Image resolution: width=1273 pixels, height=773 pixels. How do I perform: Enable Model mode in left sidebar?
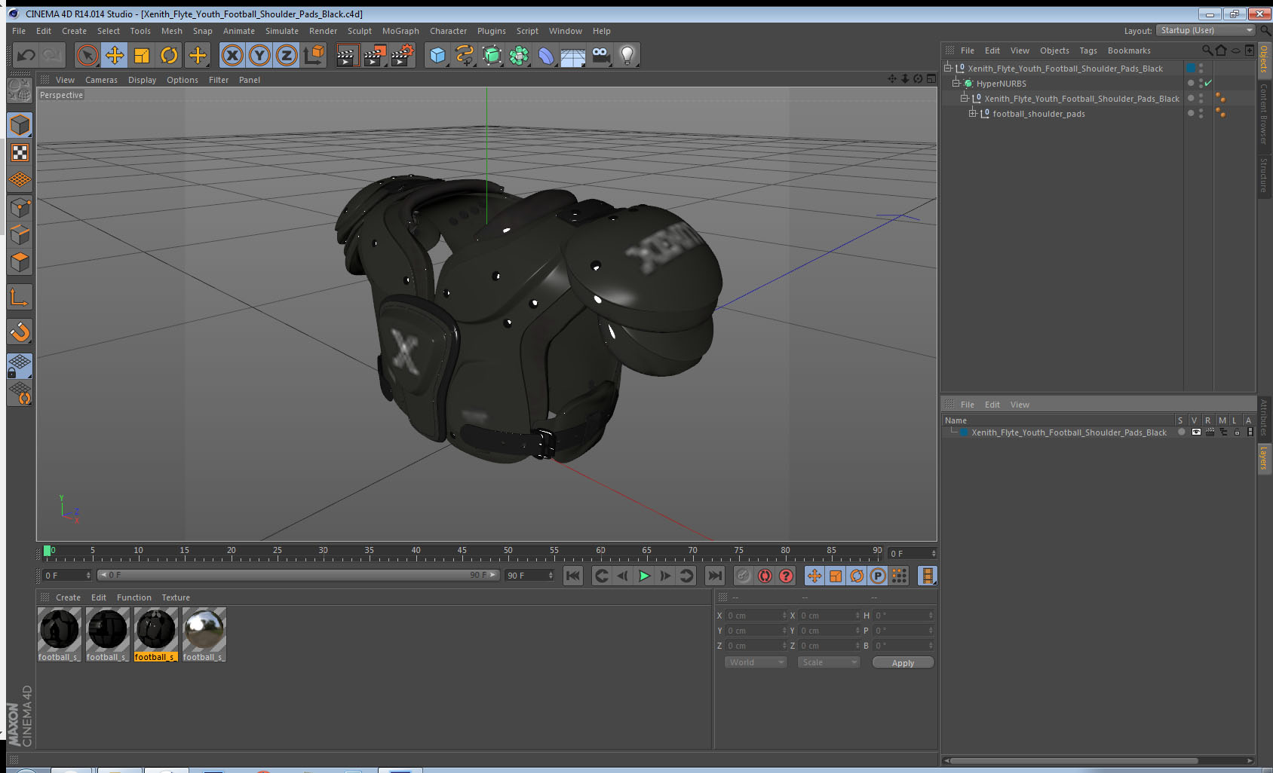pyautogui.click(x=20, y=125)
